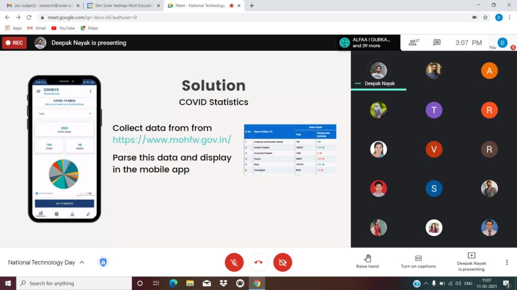This screenshot has height=290, width=517.
Task: Raise hand in the meeting
Action: point(367,261)
